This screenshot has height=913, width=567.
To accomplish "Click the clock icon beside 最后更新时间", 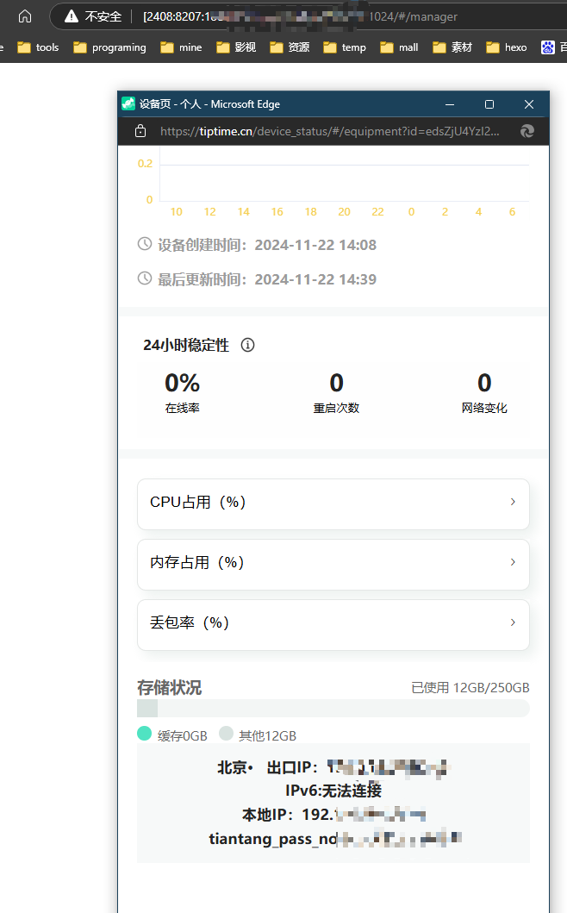I will click(145, 278).
